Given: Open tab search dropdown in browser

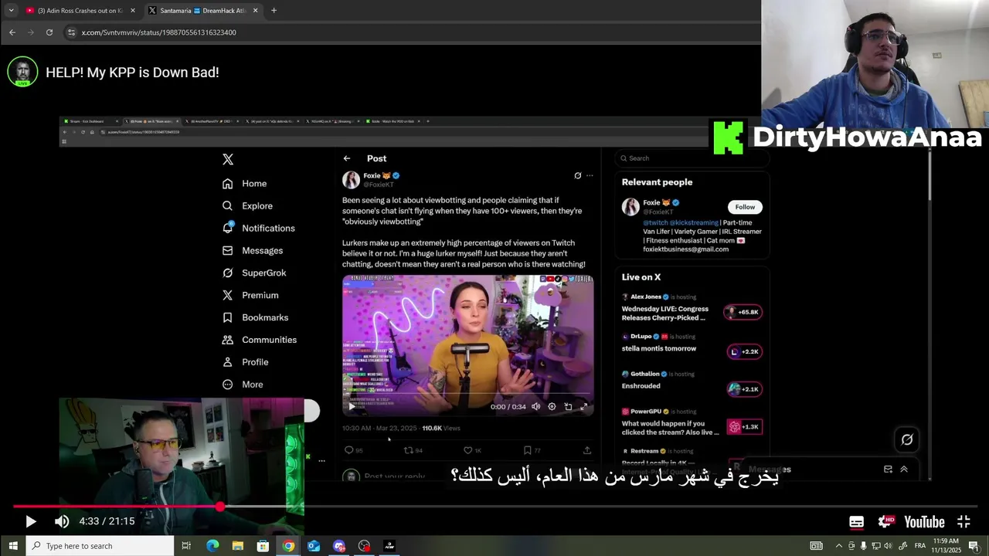Looking at the screenshot, I should (x=11, y=11).
